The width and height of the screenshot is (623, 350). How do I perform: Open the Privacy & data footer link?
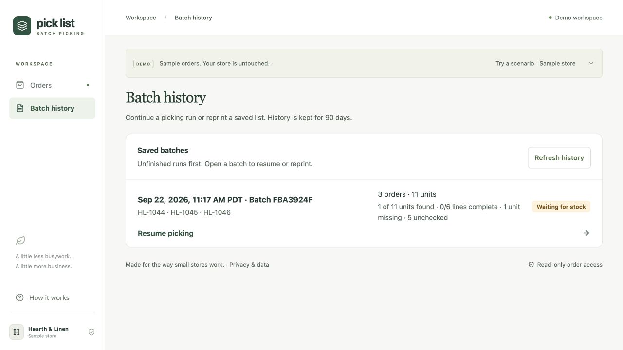coord(249,265)
